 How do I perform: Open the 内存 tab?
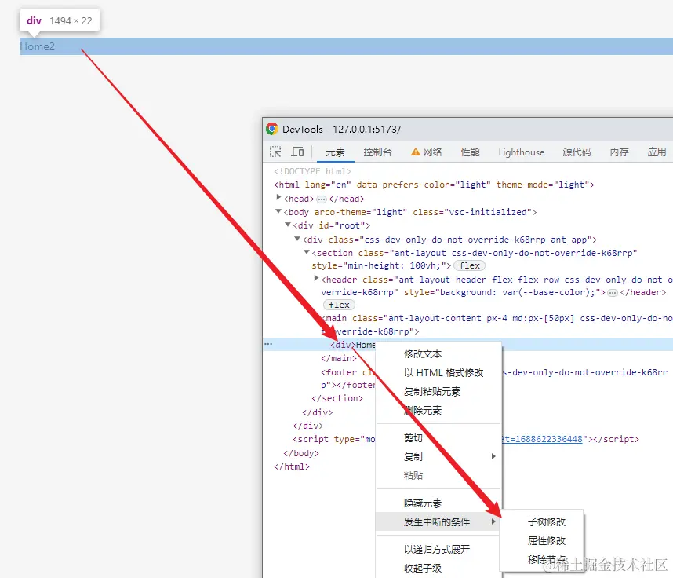tap(619, 152)
